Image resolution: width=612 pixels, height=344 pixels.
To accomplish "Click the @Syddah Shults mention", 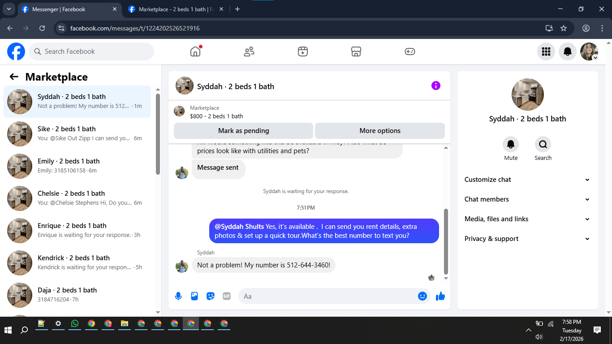I will click(239, 227).
